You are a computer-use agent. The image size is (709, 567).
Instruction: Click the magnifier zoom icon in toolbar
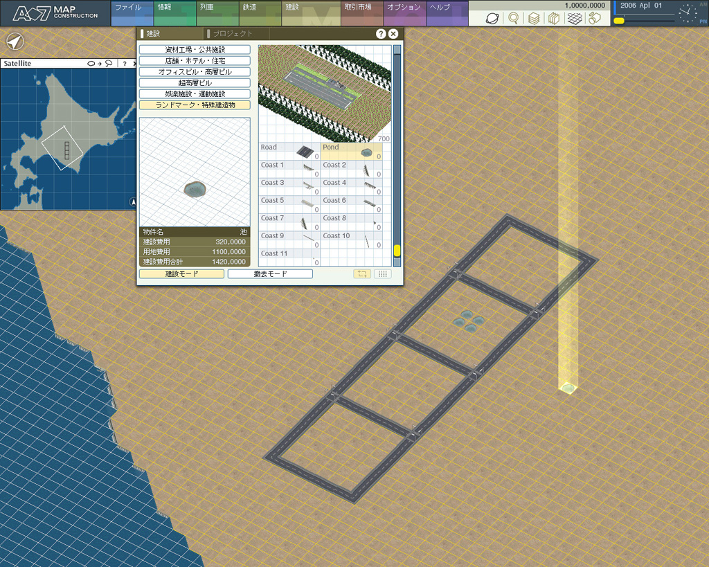click(513, 18)
